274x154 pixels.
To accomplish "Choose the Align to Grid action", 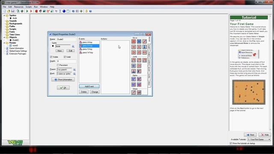I will point(134,65).
